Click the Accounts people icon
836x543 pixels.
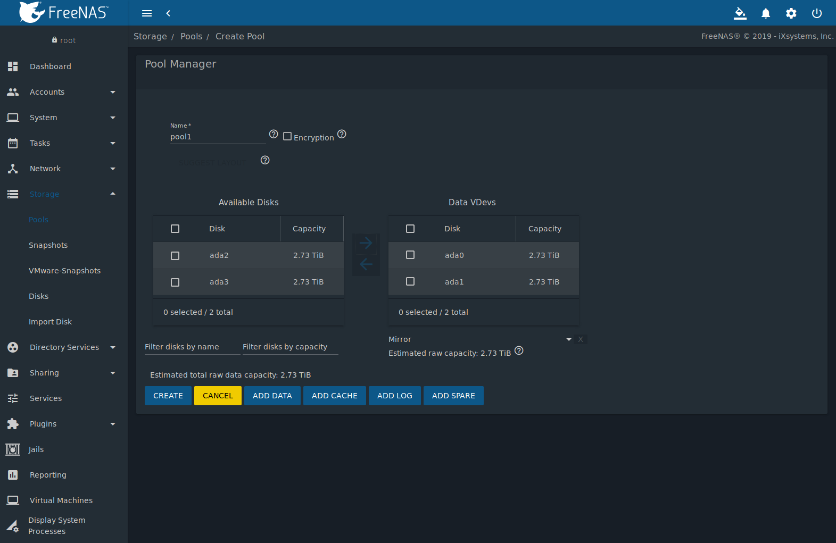[13, 92]
